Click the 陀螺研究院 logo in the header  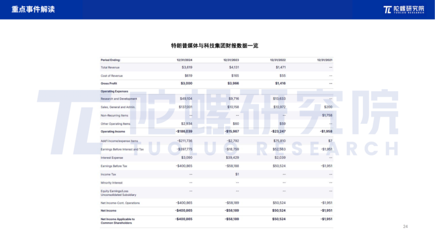(404, 9)
